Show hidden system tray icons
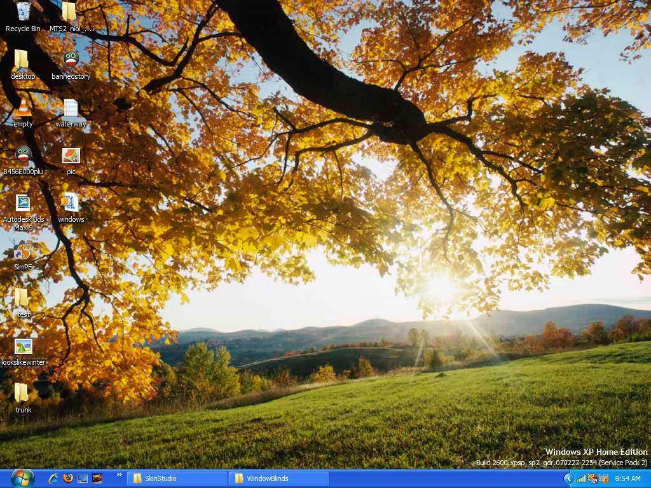The image size is (651, 488). (569, 478)
